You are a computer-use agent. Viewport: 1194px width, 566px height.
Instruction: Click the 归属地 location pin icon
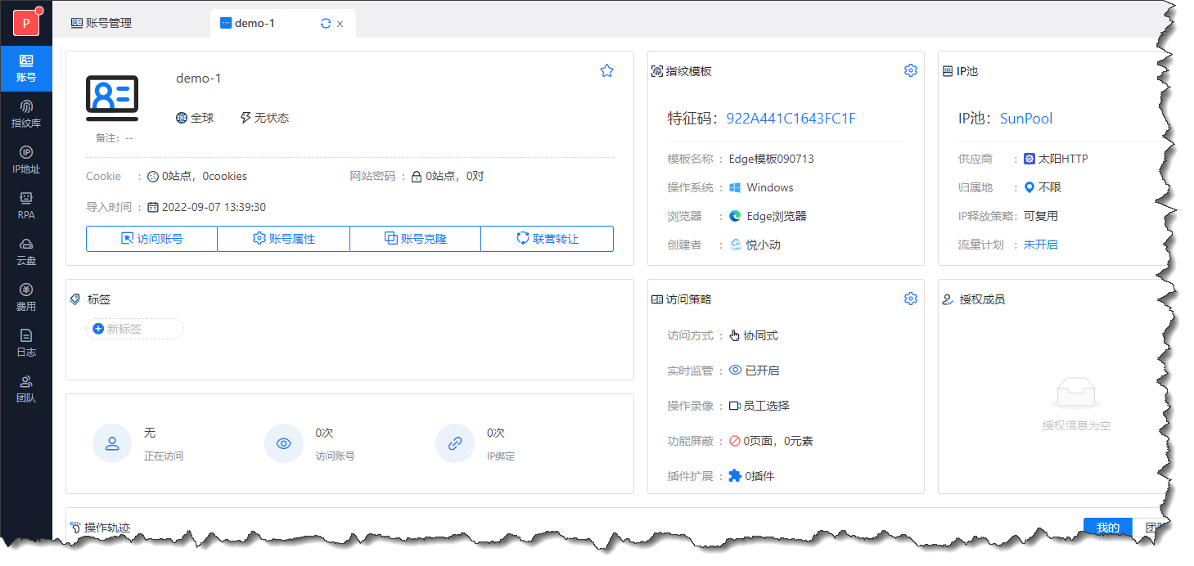(x=1030, y=187)
